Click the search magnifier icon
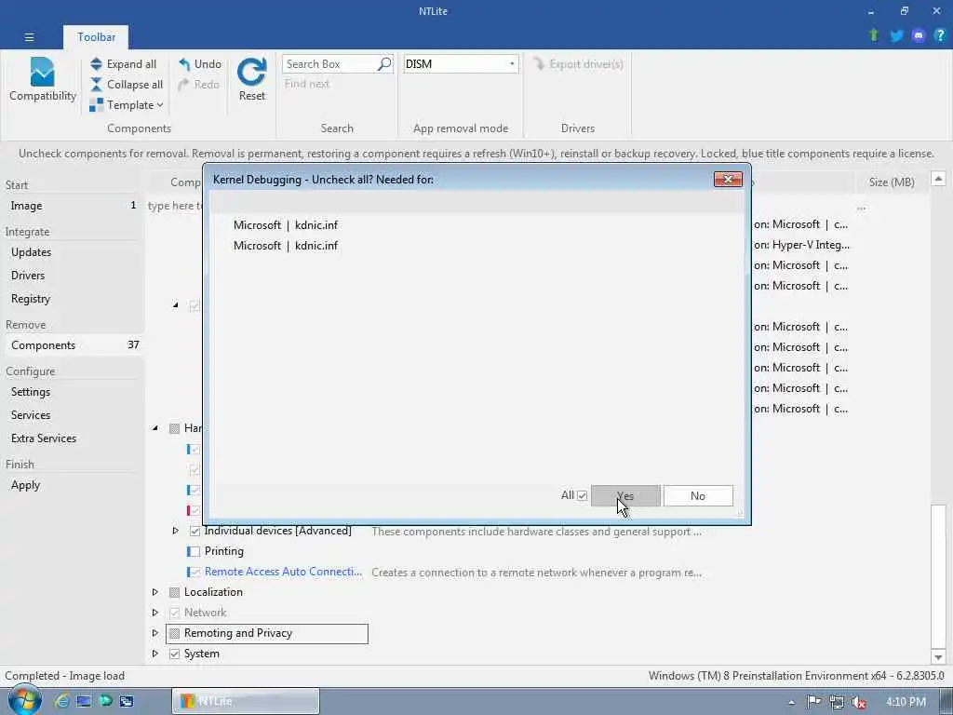The width and height of the screenshot is (953, 715). coord(384,64)
